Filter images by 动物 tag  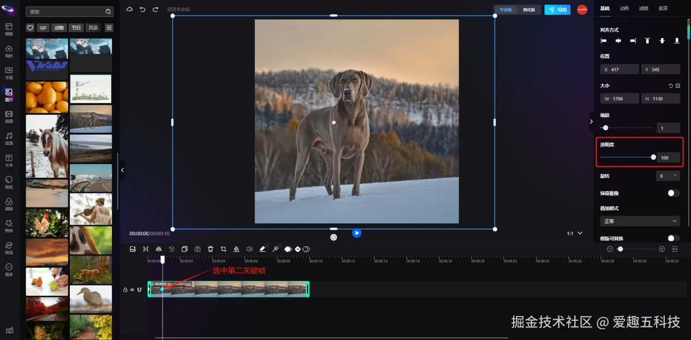(59, 28)
